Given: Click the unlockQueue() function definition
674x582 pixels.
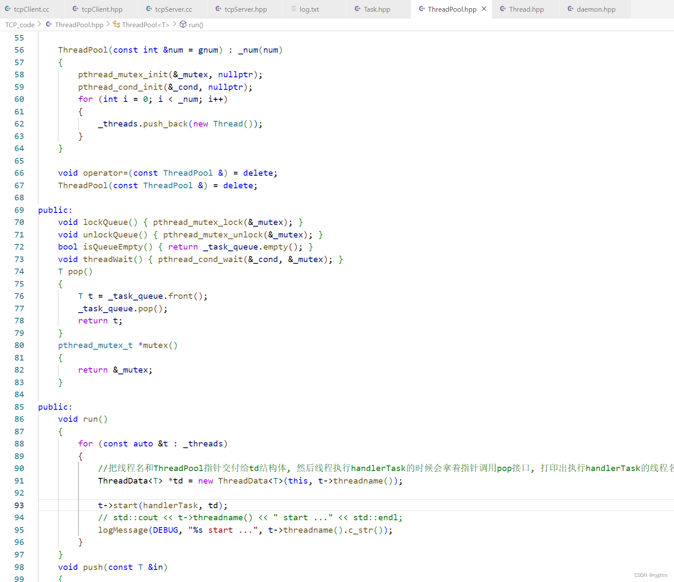Looking at the screenshot, I should 190,235.
